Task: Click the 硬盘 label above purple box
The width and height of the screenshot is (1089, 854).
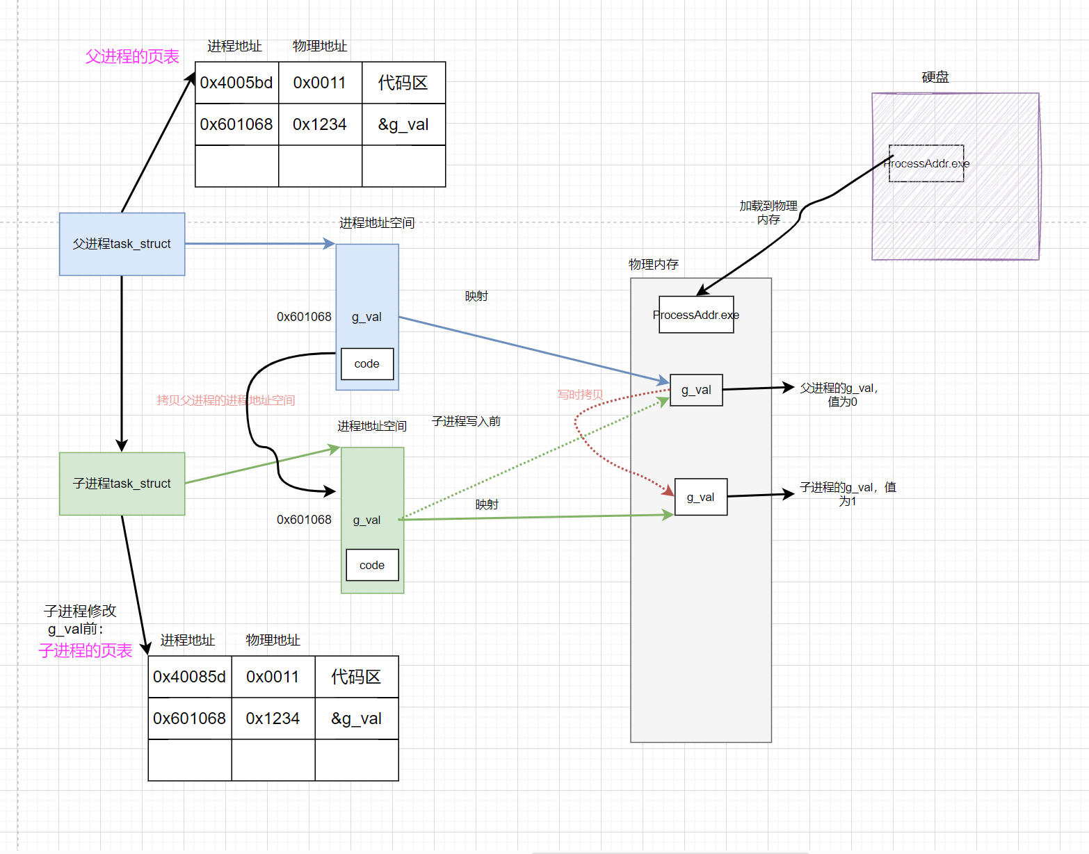Action: click(x=935, y=77)
